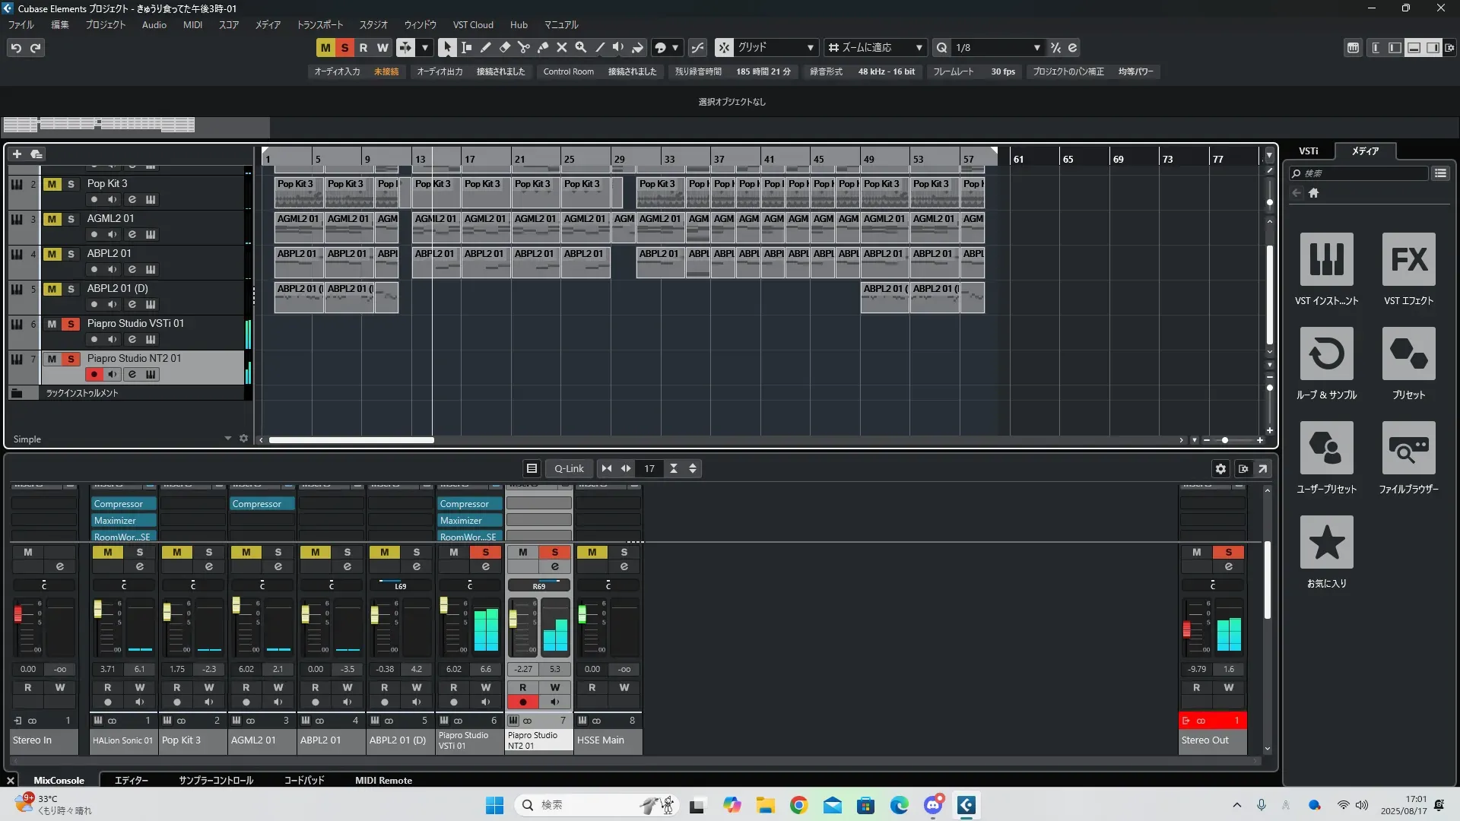
Task: Click the Q-Link button in MixConsole
Action: [568, 468]
